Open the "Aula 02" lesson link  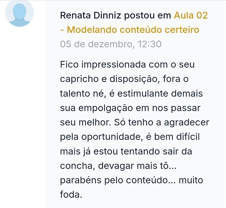(191, 16)
